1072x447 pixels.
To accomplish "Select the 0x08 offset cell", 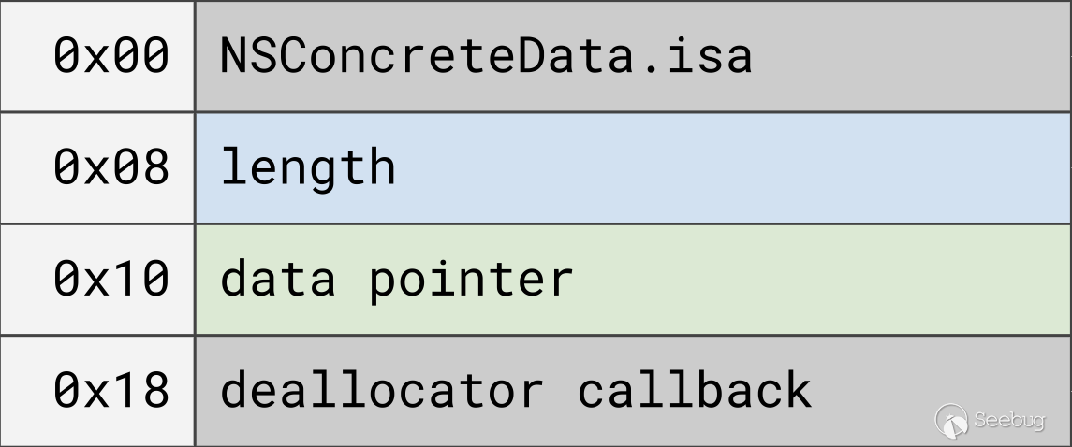I will click(x=110, y=167).
